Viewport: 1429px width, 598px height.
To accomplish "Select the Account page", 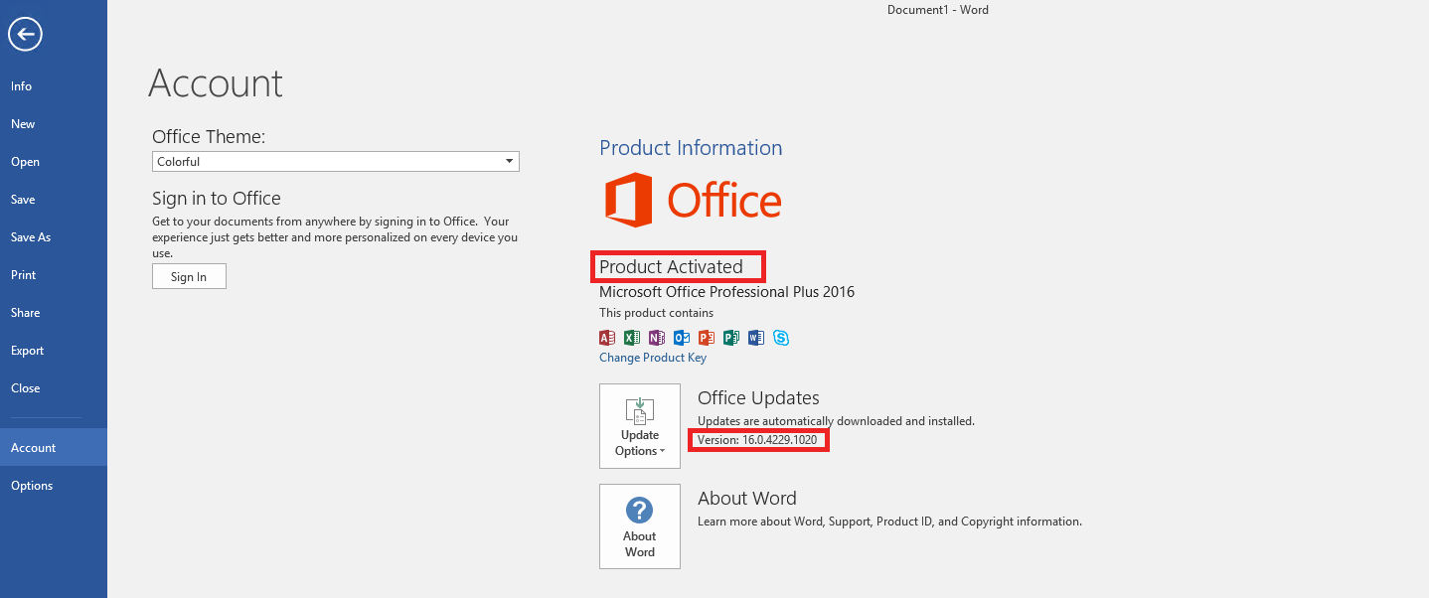I will point(54,447).
